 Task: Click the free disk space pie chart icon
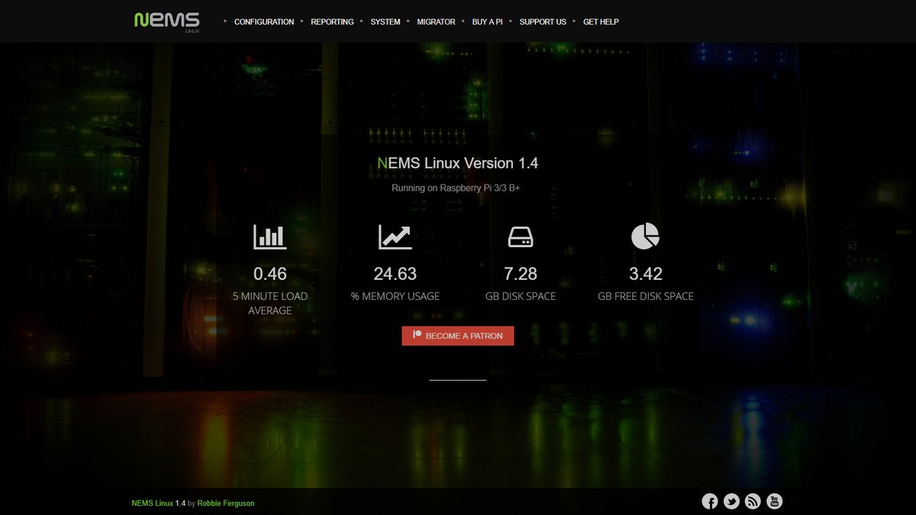pos(646,237)
